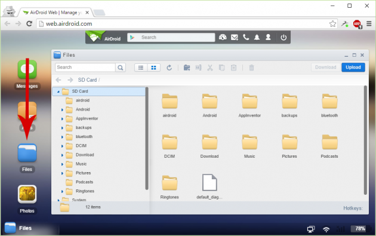Select the Music folder in grid

[x=249, y=146]
